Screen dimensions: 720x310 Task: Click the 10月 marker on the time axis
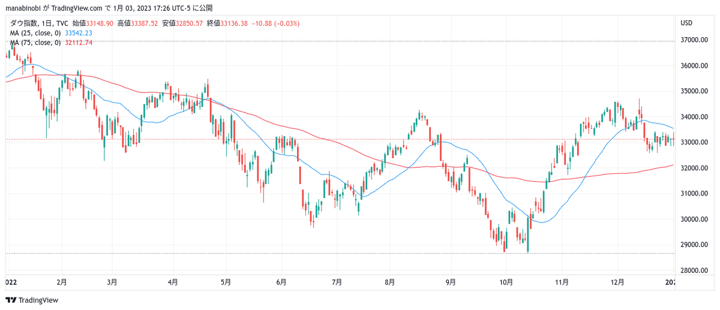point(506,281)
